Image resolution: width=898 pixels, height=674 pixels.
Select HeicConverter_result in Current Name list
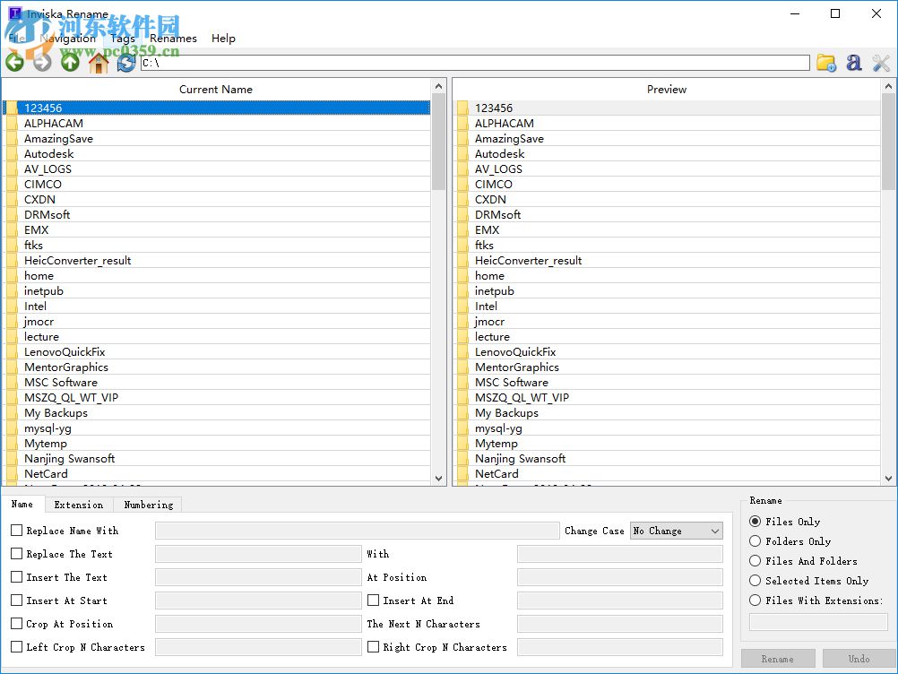[x=217, y=261]
